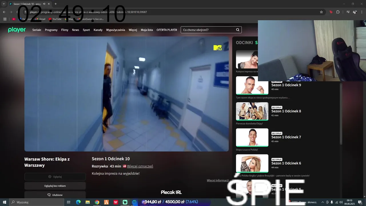
Task: Bookmark this page with the star icon
Action: 321,12
